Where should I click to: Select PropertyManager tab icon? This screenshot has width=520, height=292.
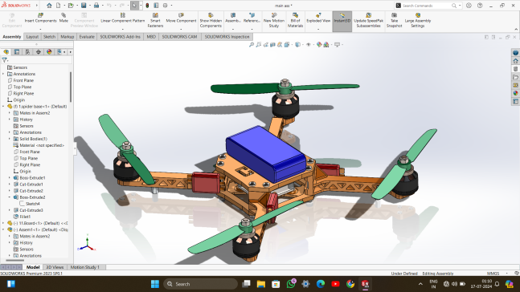17,52
